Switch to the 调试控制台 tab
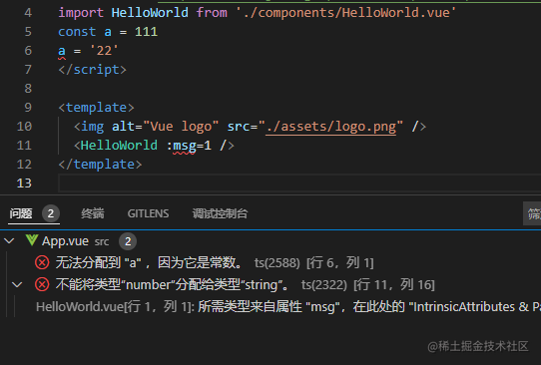Viewport: 541px width, 365px height. (220, 213)
